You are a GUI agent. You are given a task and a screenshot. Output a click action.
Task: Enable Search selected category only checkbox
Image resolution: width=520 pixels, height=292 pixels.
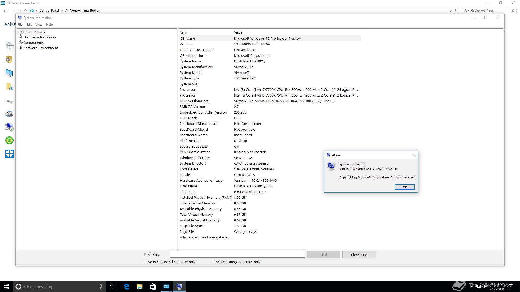(x=145, y=262)
